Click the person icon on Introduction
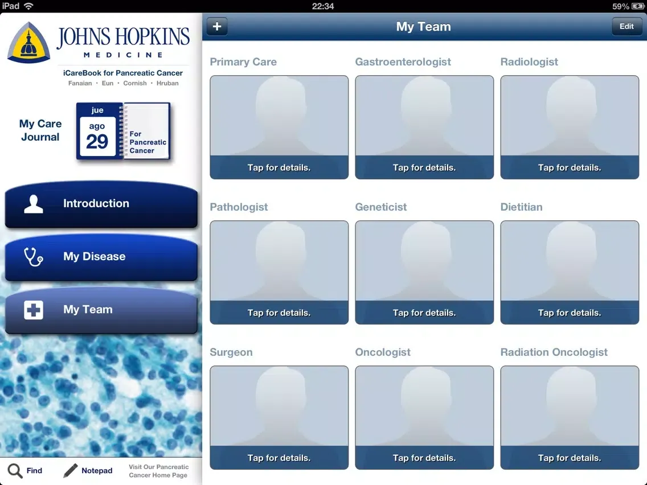The width and height of the screenshot is (647, 485). (34, 204)
